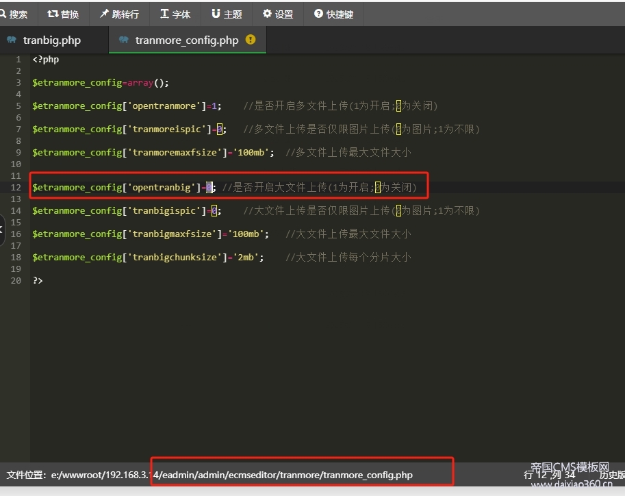Click the PHP elephant icon on tranbig.php tab
Screen dimensions: 625x496
[x=12, y=40]
